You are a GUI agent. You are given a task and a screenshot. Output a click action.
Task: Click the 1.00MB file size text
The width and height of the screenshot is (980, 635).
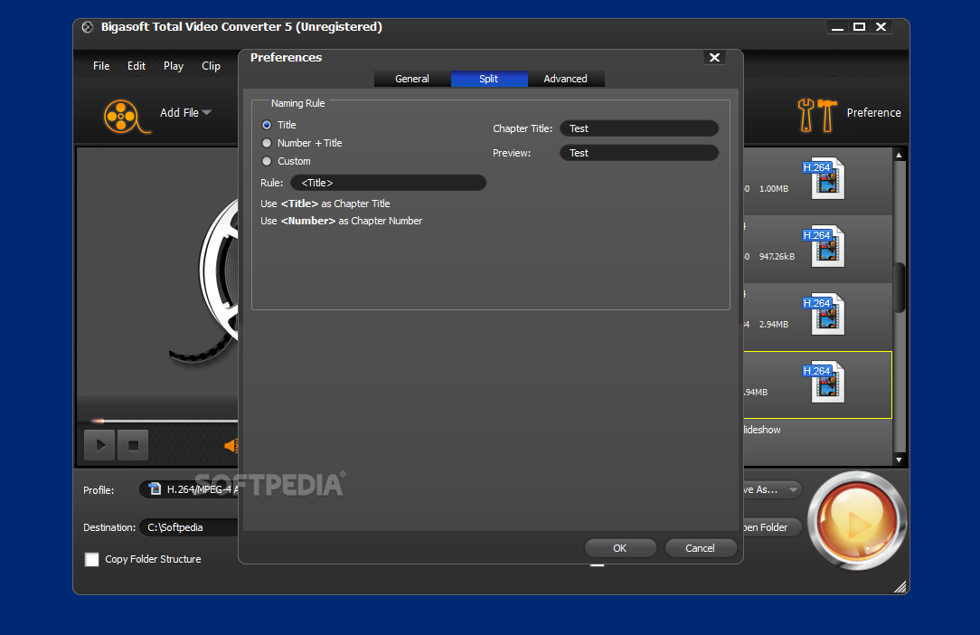point(774,189)
